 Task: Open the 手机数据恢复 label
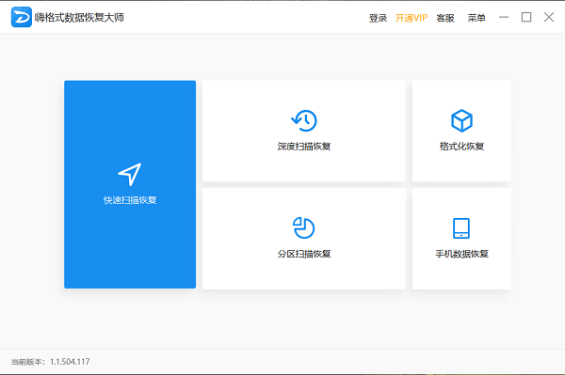461,254
